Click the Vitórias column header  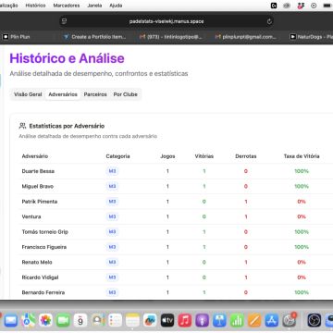(204, 156)
